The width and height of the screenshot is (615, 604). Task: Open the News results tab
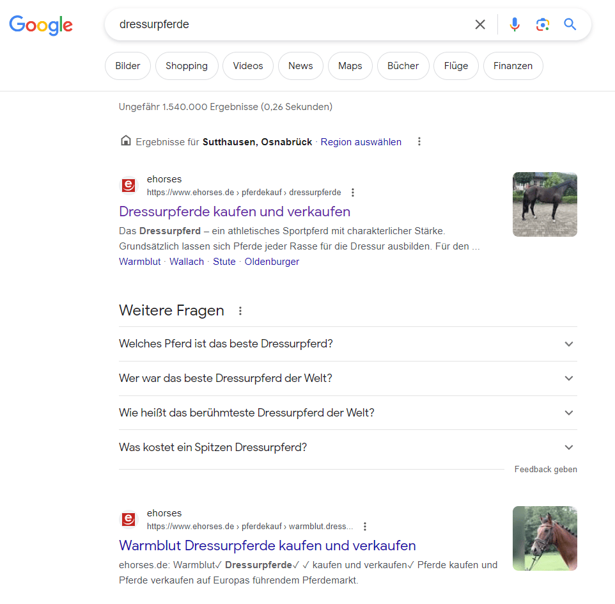[300, 65]
